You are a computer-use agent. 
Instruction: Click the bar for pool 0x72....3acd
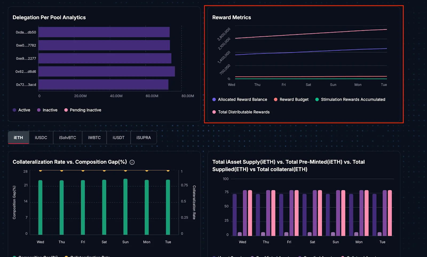pyautogui.click(x=104, y=84)
